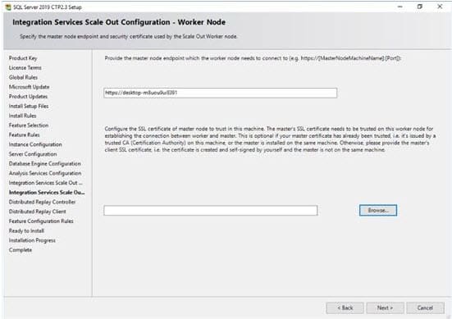
Task: Go to the Next setup page
Action: click(x=385, y=308)
